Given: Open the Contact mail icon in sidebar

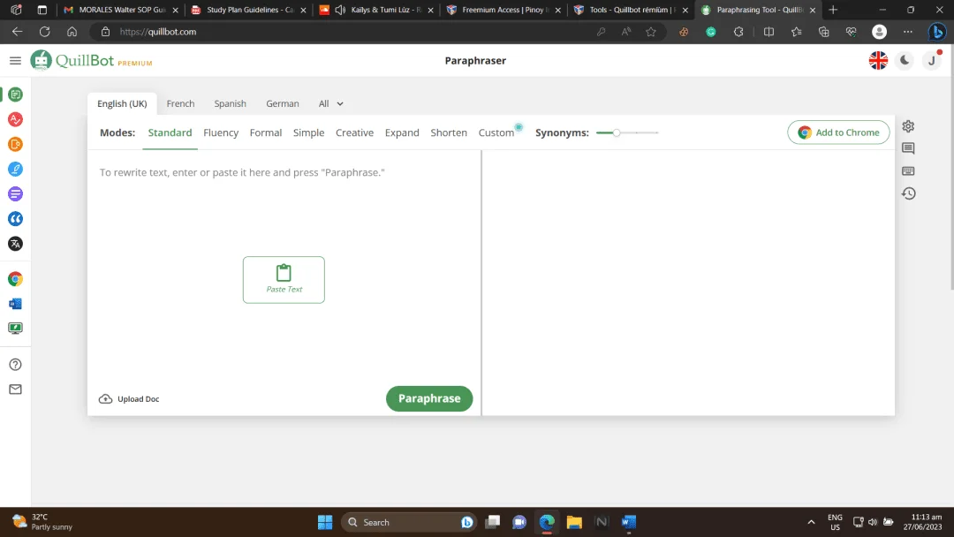Looking at the screenshot, I should click(15, 390).
